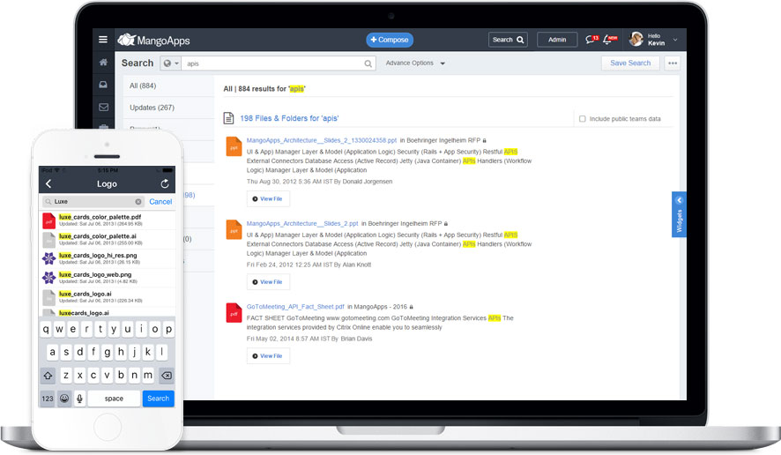
Task: Tap Cancel next to phone search
Action: tap(160, 201)
